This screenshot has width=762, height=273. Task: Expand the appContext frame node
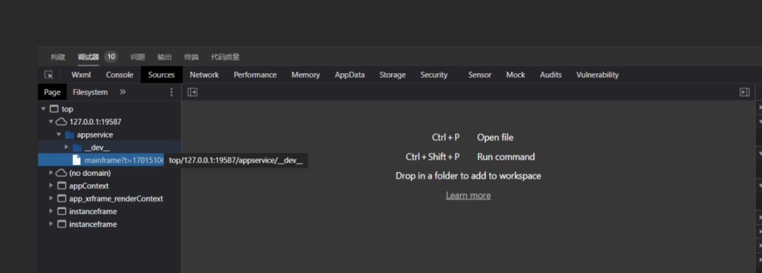pyautogui.click(x=51, y=185)
